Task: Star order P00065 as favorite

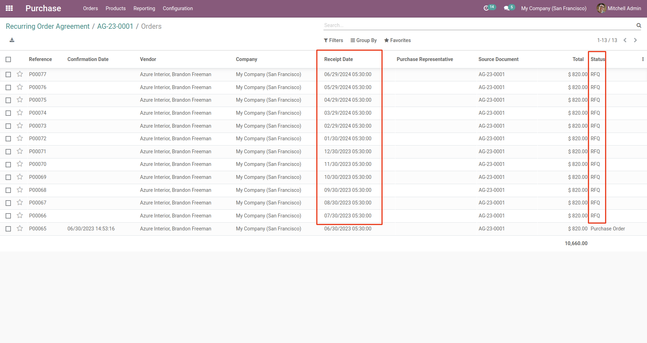Action: pos(20,228)
